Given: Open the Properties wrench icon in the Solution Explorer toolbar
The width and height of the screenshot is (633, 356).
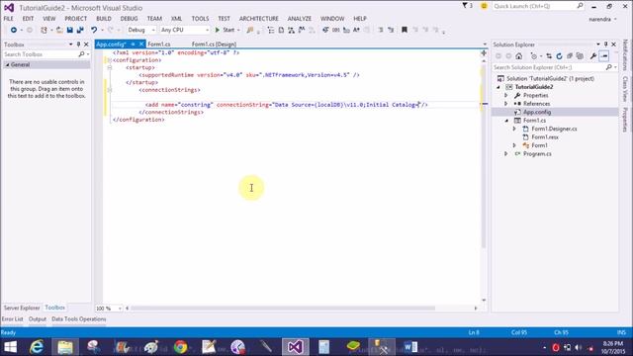Looking at the screenshot, I should [593, 56].
